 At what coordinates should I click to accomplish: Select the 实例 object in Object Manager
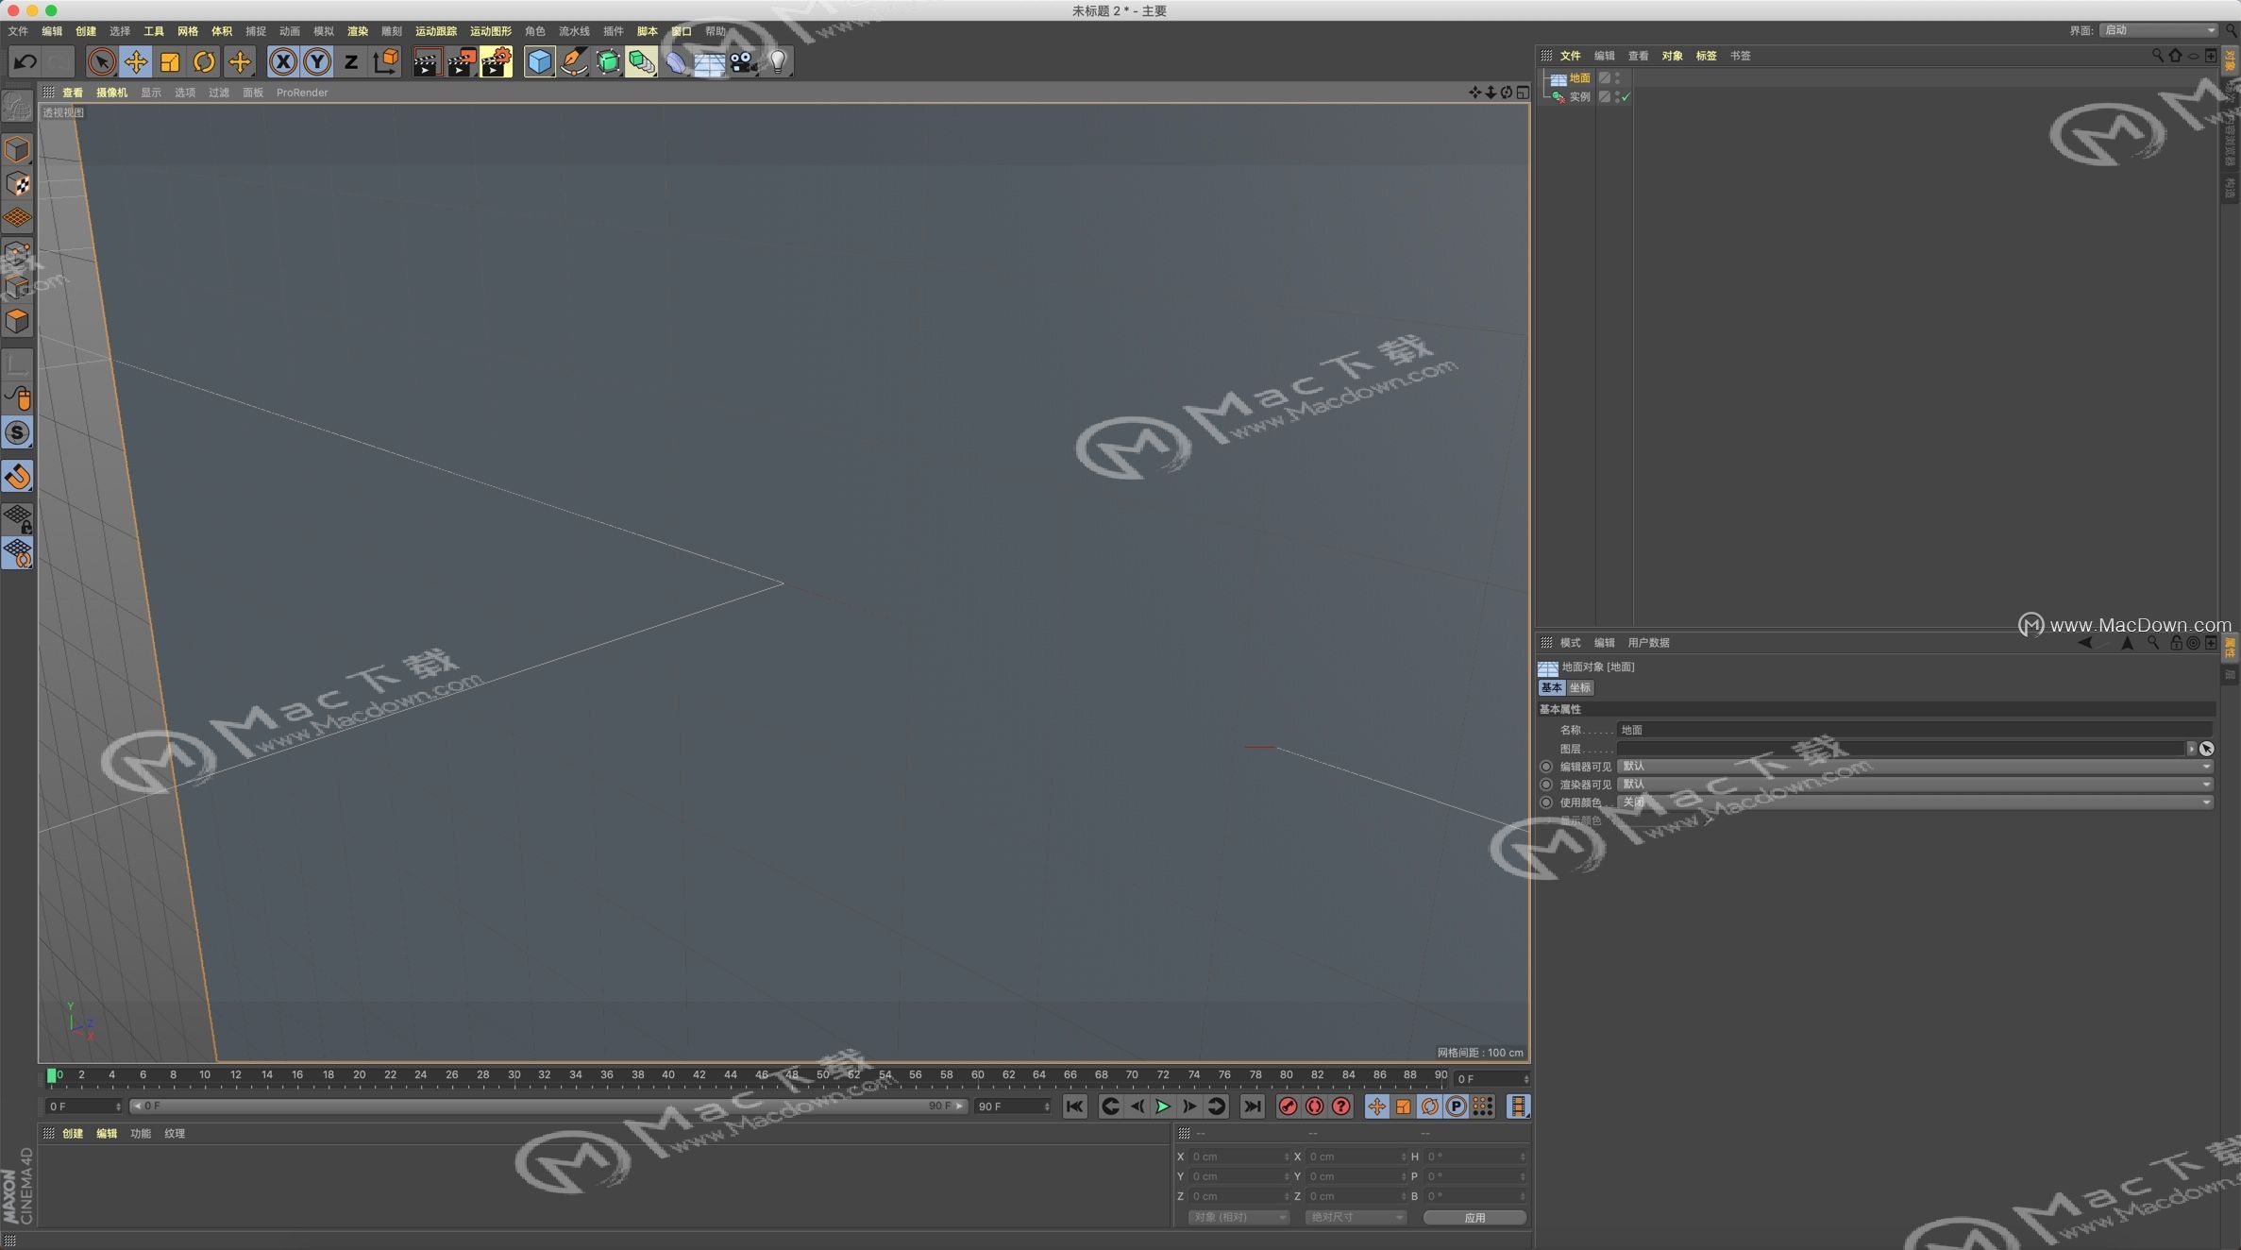[x=1579, y=97]
